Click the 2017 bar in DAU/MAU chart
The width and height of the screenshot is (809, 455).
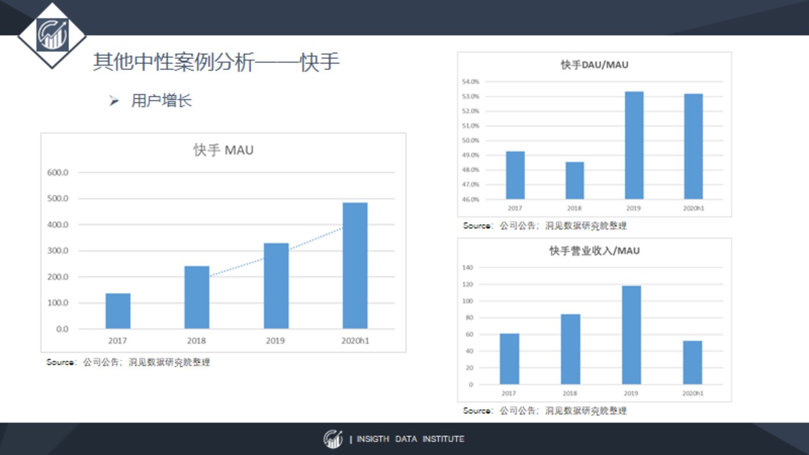coord(515,175)
